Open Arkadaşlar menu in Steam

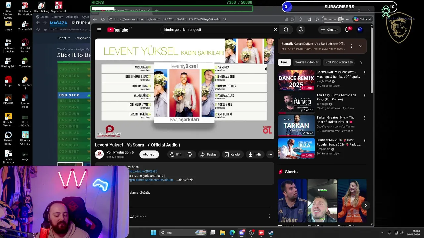[73, 17]
